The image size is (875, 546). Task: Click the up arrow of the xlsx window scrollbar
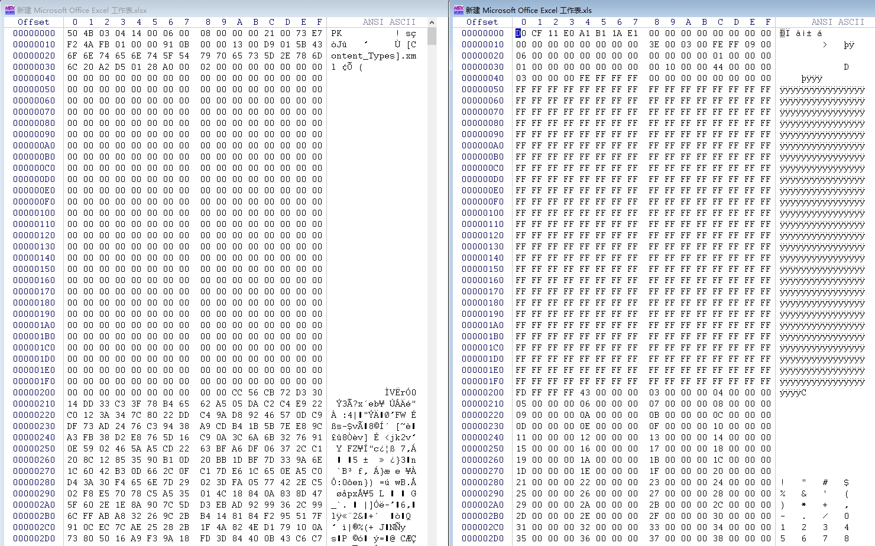point(432,22)
